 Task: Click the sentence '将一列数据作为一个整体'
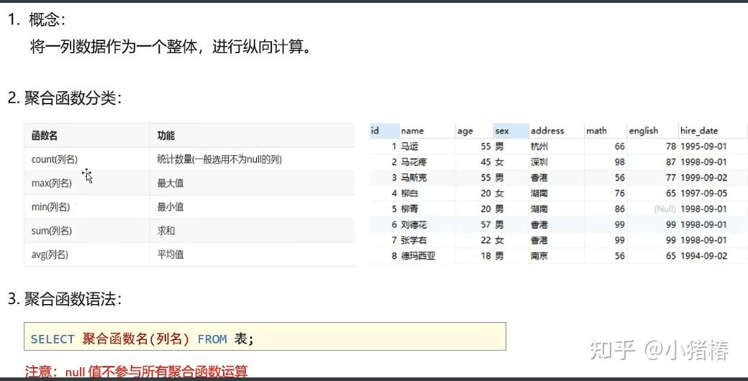pos(113,47)
